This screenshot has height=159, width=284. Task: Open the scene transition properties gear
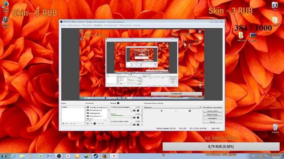(189, 111)
